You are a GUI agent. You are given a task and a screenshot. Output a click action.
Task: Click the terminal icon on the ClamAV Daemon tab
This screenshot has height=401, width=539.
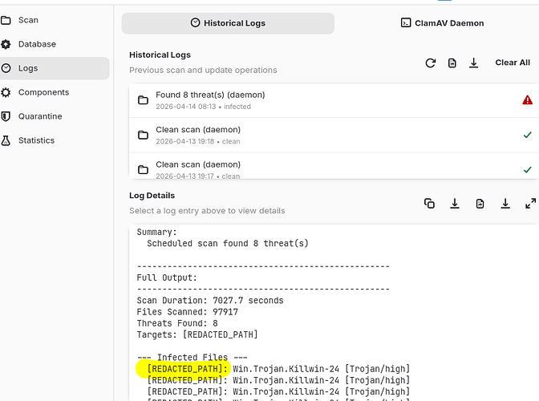point(406,23)
